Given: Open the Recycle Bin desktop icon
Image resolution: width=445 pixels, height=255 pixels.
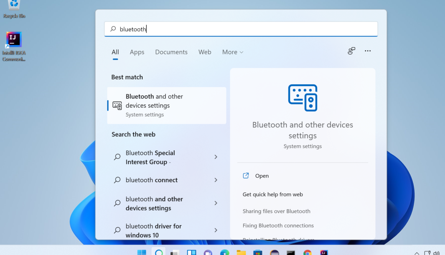Looking at the screenshot, I should (14, 8).
